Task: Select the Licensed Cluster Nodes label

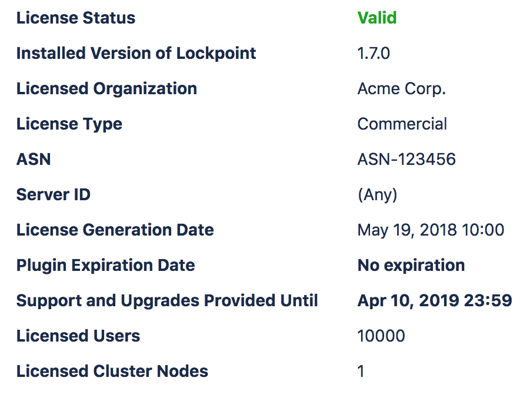Action: pos(112,371)
